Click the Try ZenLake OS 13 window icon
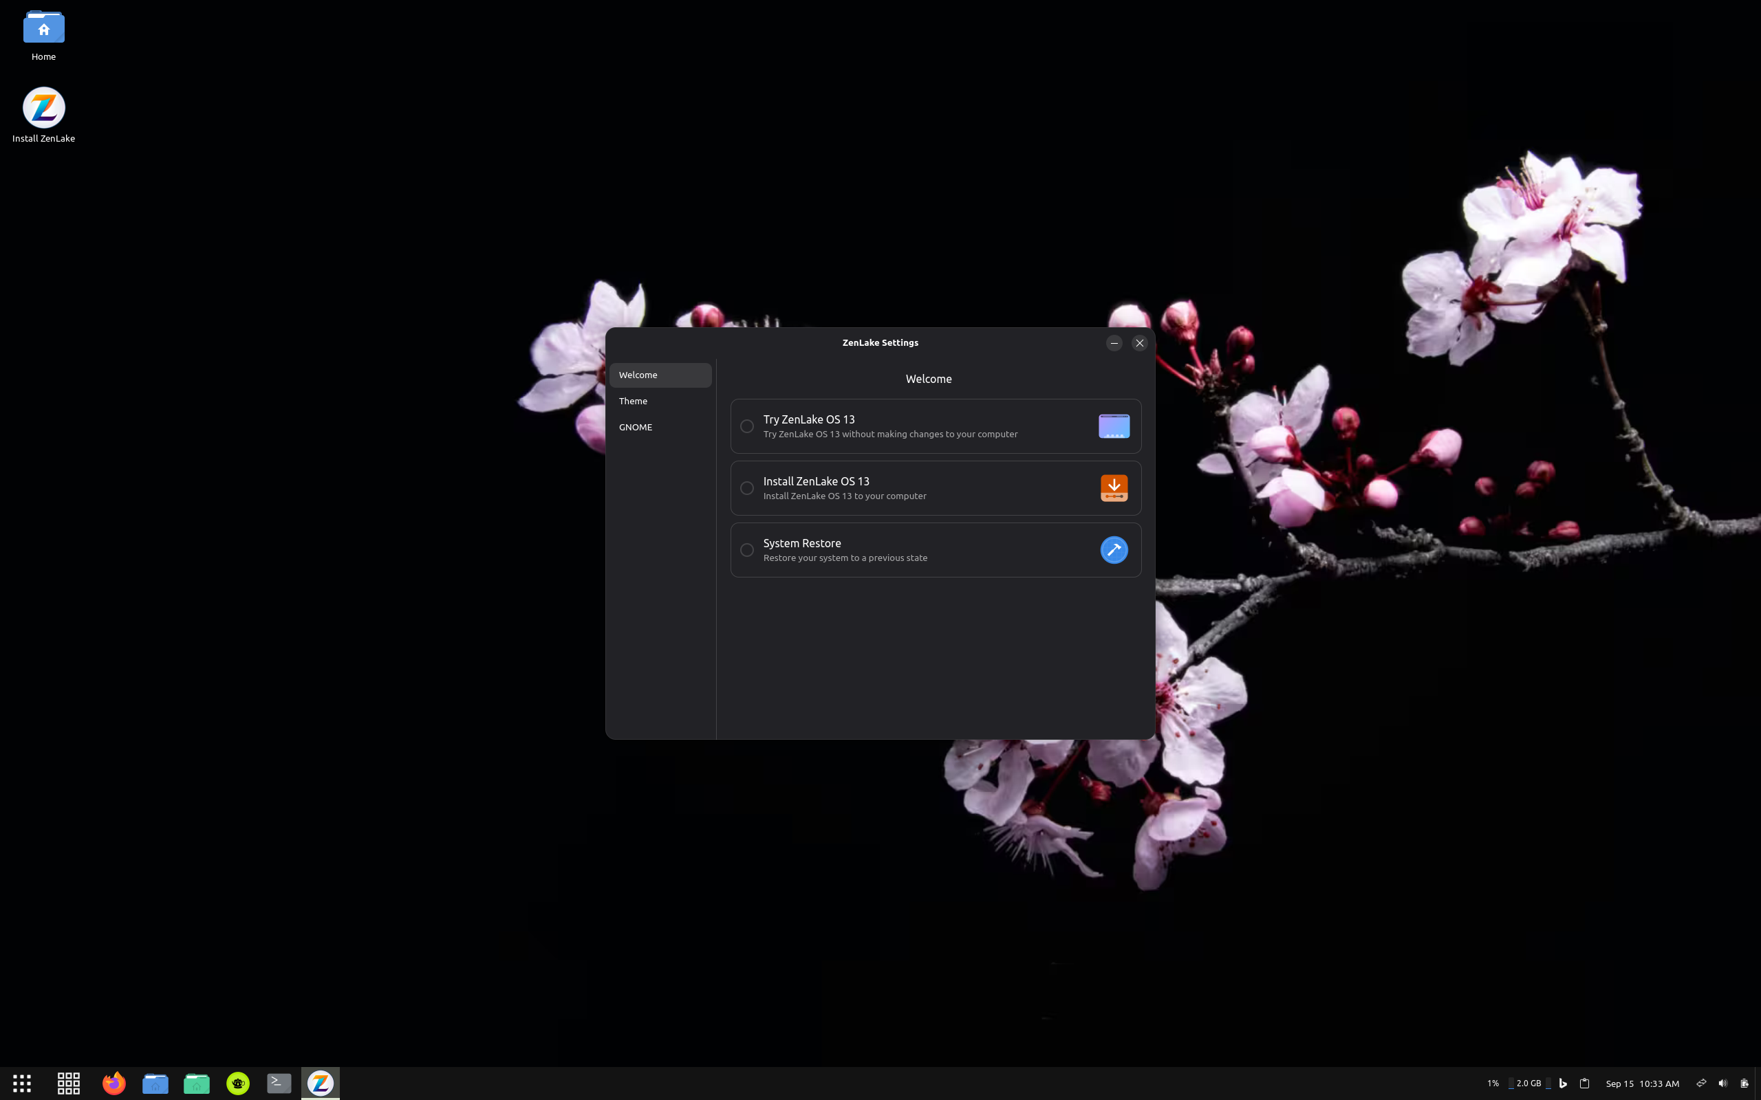 coord(1114,426)
